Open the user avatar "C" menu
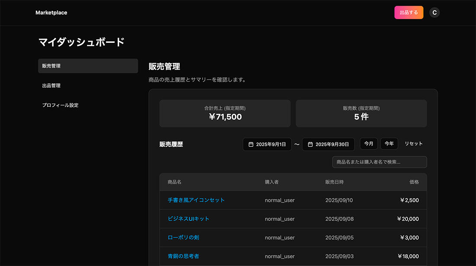This screenshot has height=266, width=476. (x=434, y=13)
